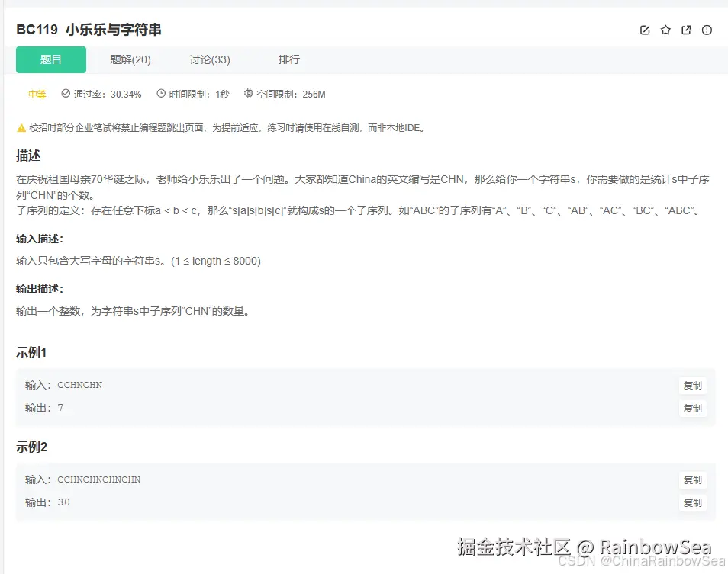This screenshot has width=728, height=574.
Task: Select the active 题目 tab
Action: point(50,59)
